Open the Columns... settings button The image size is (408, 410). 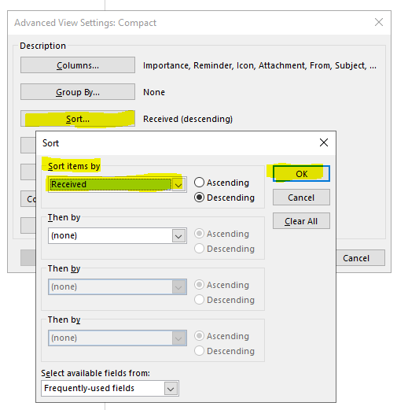[78, 65]
